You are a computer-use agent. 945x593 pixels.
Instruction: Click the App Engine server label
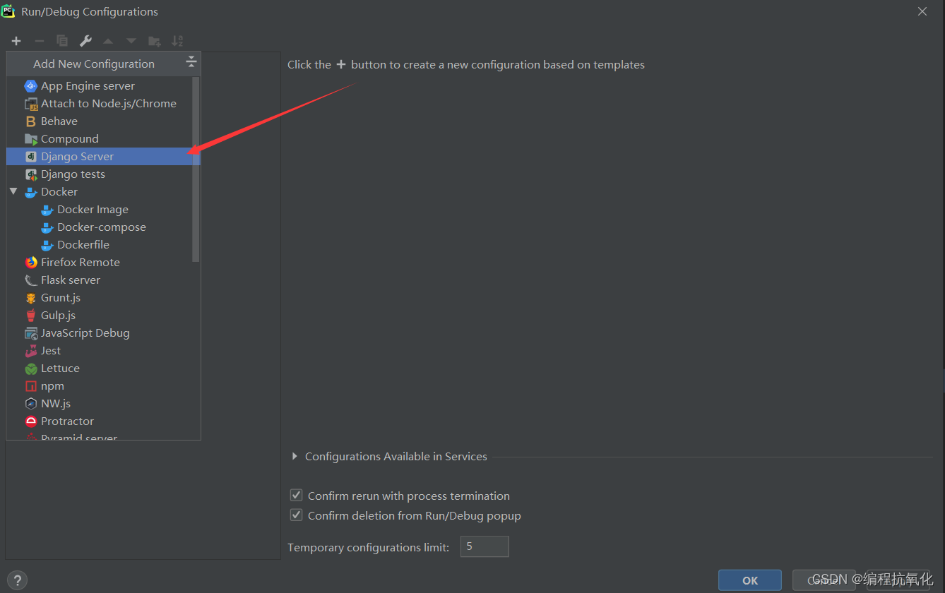tap(88, 86)
